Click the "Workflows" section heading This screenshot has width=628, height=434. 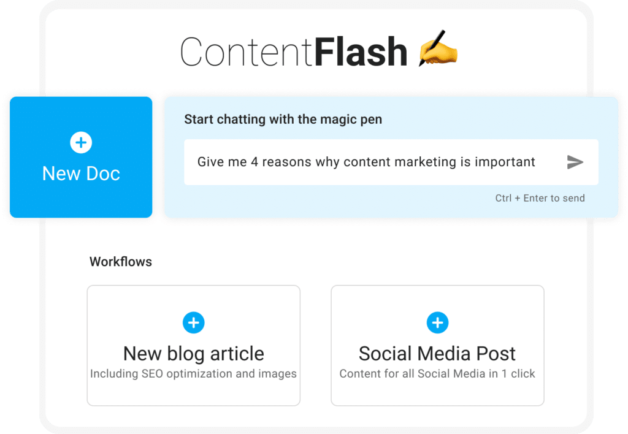[x=121, y=262]
